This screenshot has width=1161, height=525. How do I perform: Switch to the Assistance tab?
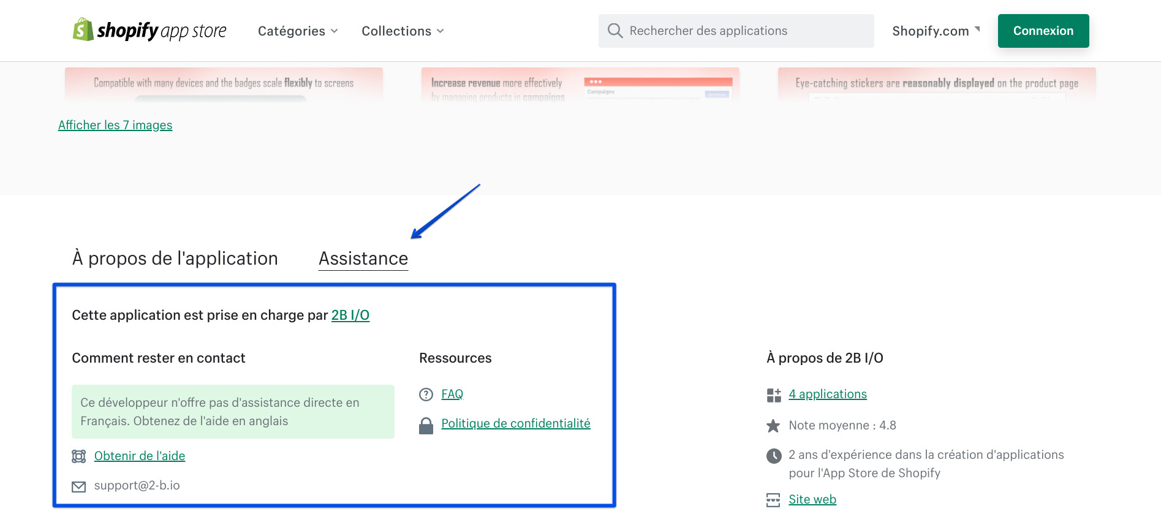coord(363,259)
